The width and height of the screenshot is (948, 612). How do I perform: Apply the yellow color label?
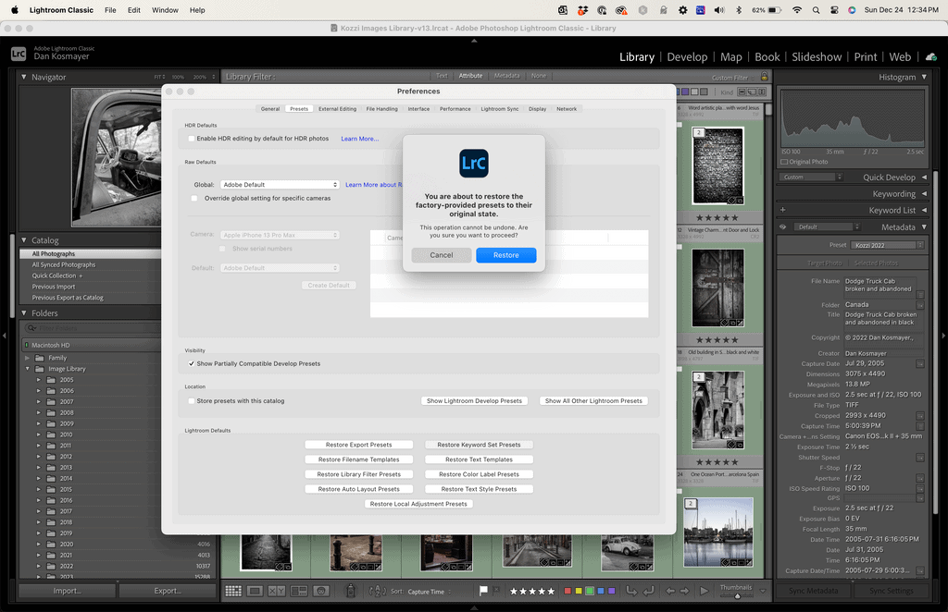pos(579,591)
